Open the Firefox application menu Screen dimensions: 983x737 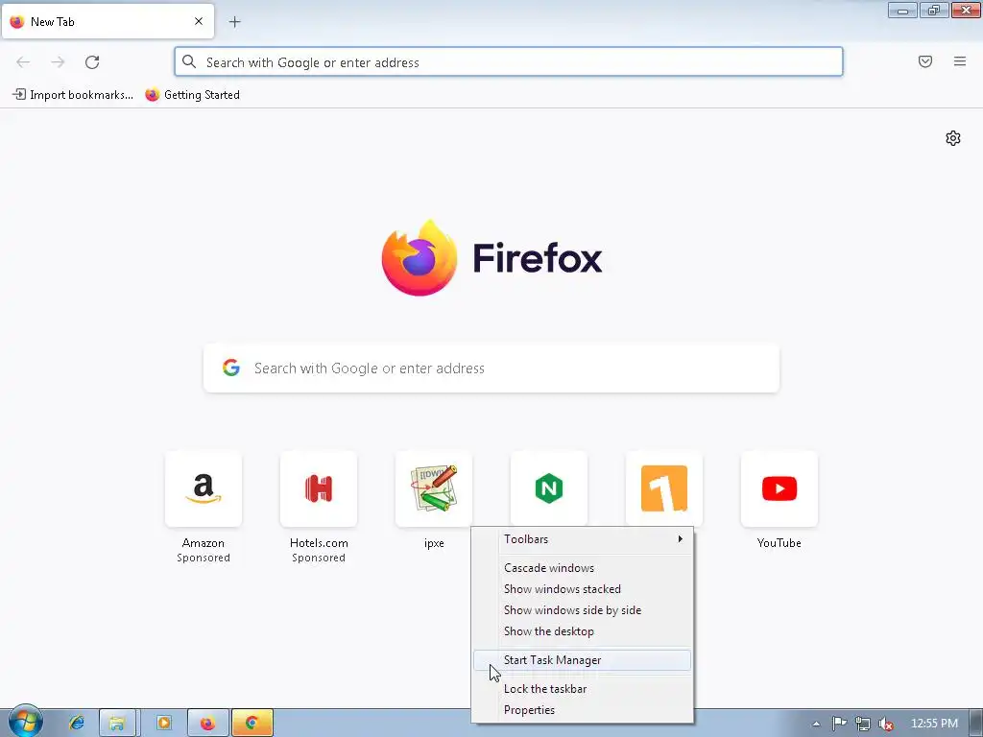click(x=960, y=61)
